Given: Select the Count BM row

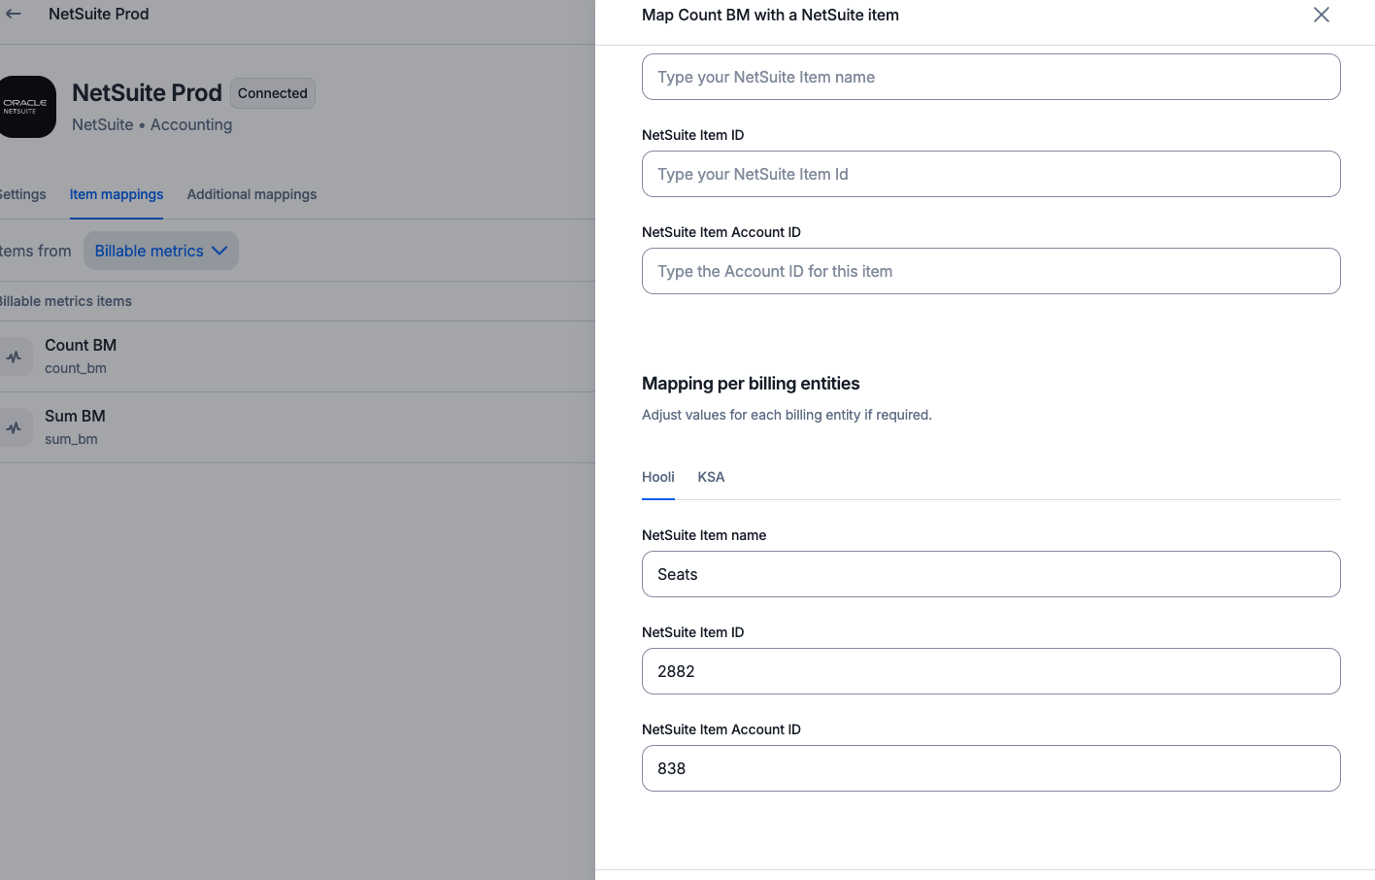Looking at the screenshot, I should (297, 356).
